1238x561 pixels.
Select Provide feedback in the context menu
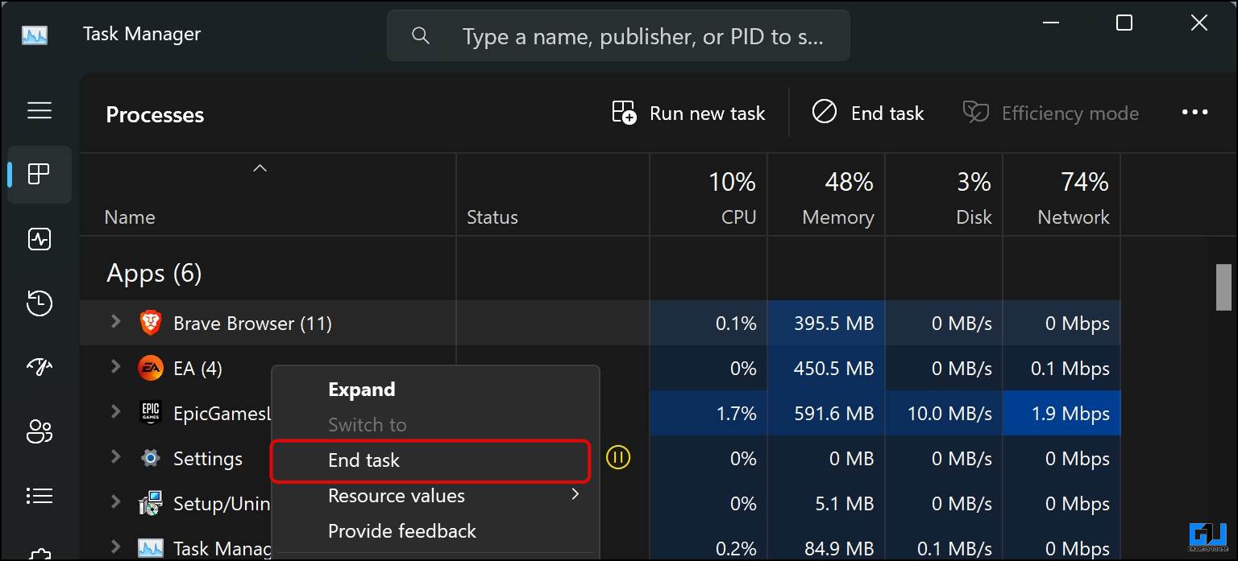pyautogui.click(x=401, y=531)
